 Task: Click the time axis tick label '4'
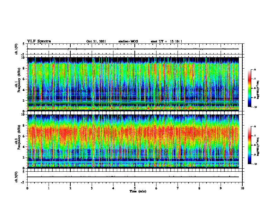pyautogui.click(x=113, y=188)
